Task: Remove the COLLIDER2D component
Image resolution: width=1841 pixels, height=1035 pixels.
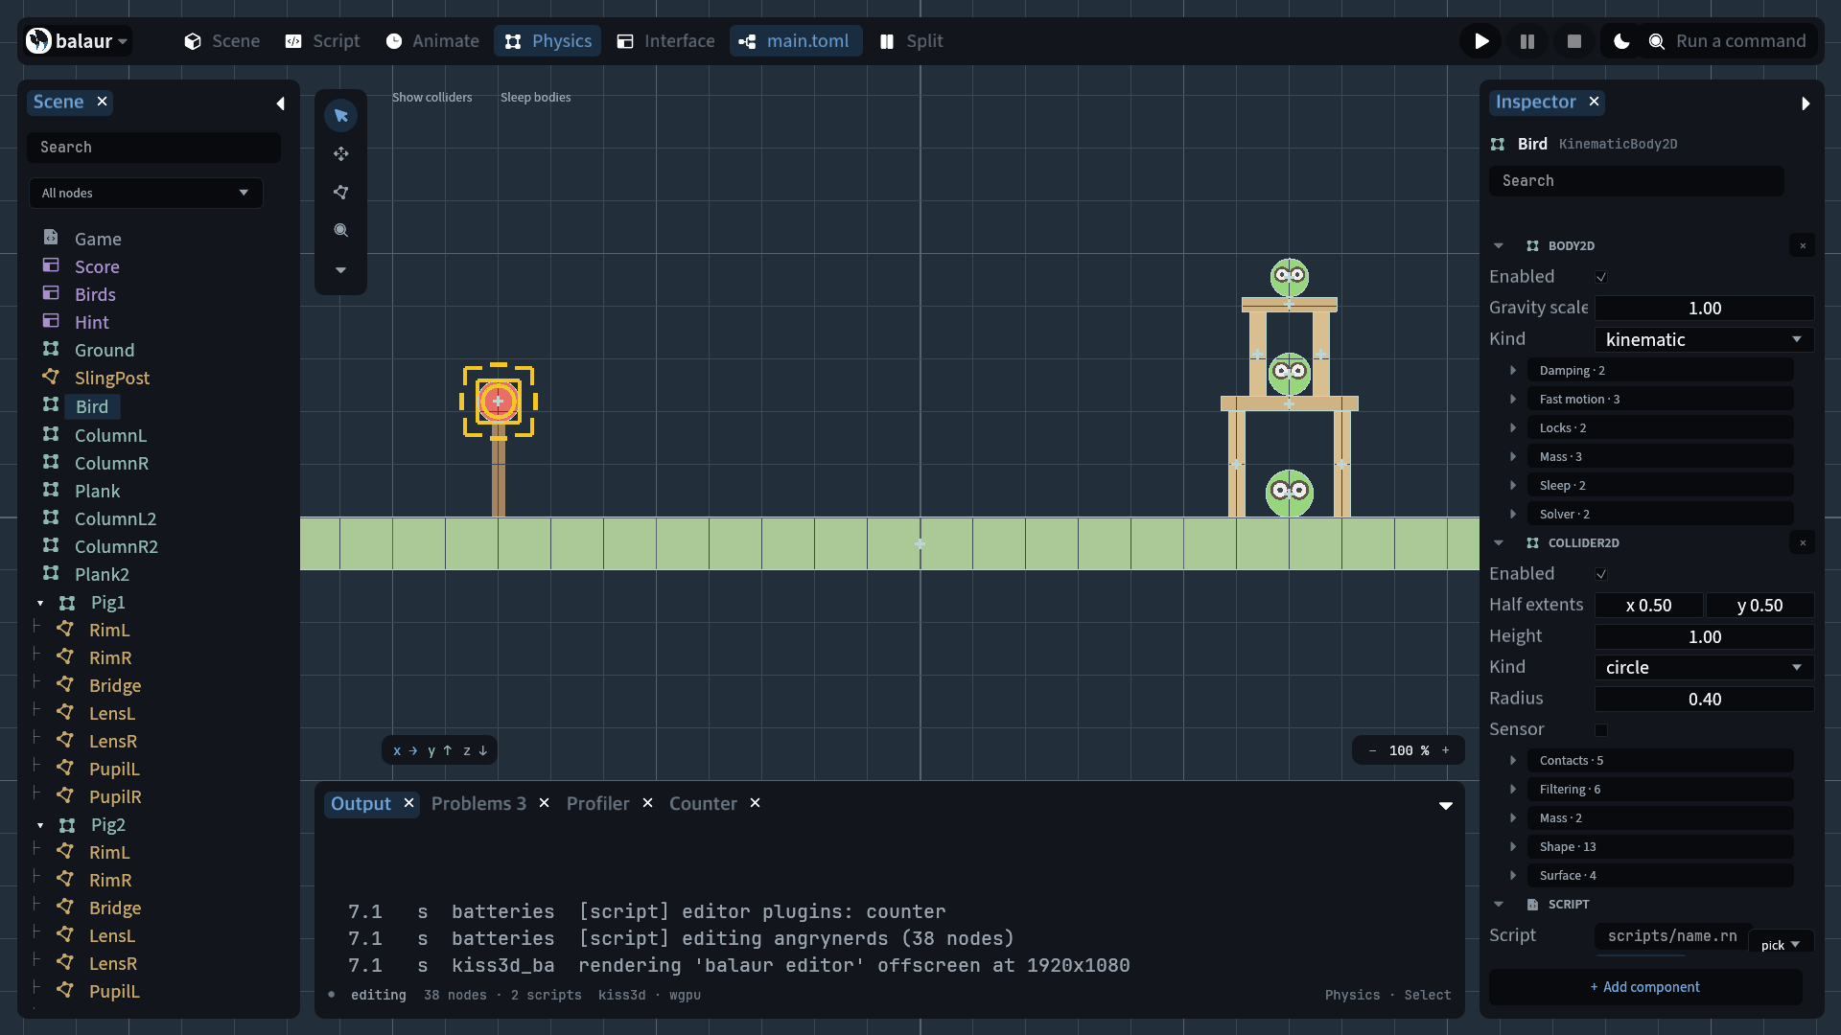Action: [1803, 543]
